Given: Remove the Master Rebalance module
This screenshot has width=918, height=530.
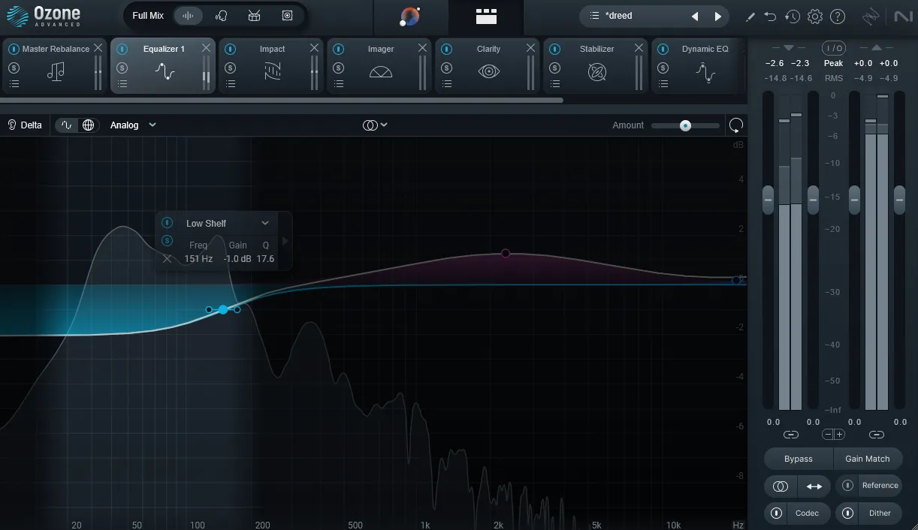Looking at the screenshot, I should click(x=98, y=48).
